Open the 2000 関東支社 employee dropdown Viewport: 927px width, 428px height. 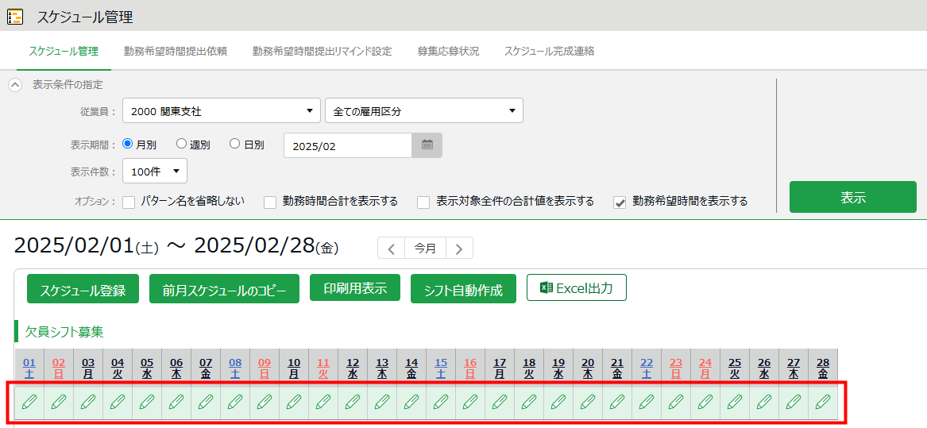click(221, 111)
